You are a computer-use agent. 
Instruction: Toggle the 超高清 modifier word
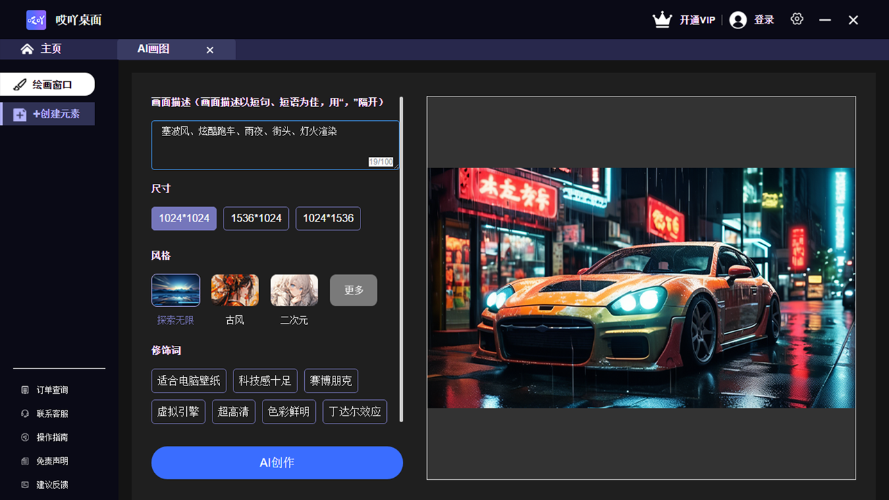pos(233,411)
